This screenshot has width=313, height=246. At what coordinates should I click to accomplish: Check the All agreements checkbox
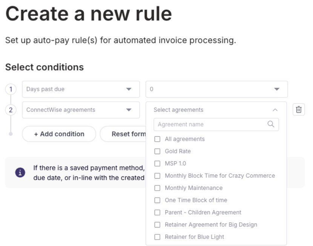click(157, 139)
